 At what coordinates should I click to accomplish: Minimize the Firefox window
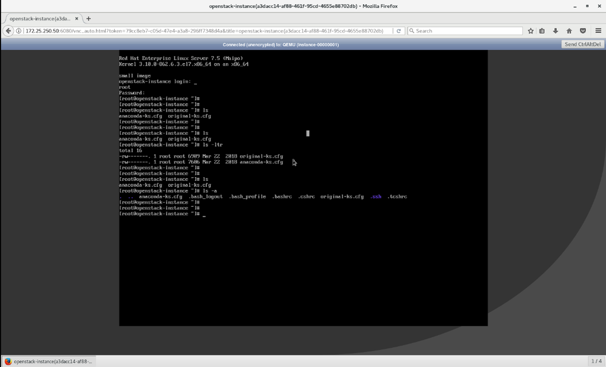(574, 6)
